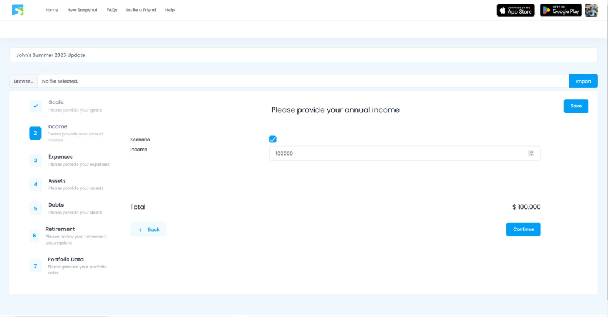Click the income field spinner arrows

tap(531, 153)
